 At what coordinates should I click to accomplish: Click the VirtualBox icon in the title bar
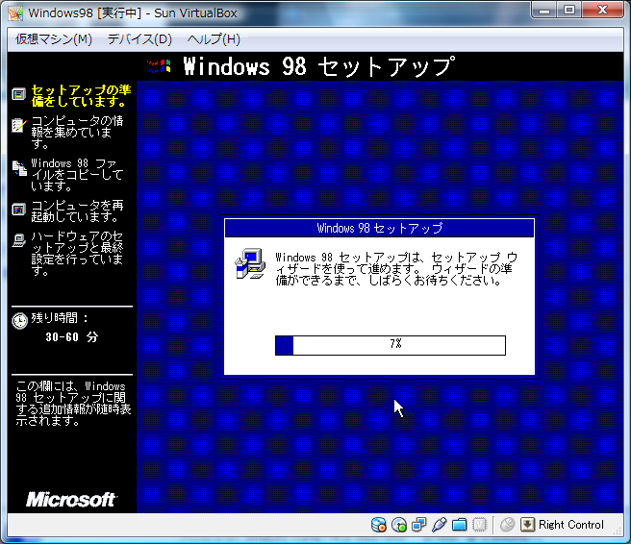coord(15,13)
